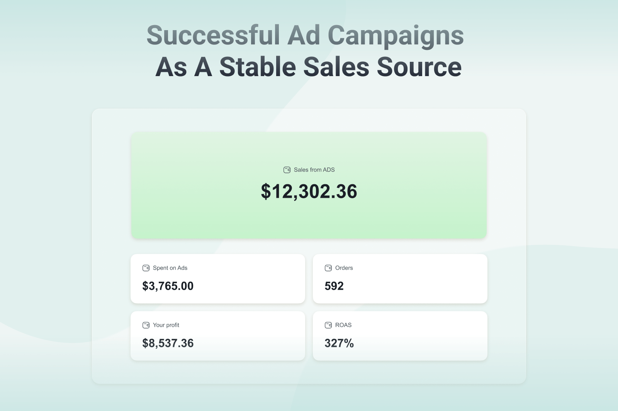Select the 327% ROAS value

339,343
